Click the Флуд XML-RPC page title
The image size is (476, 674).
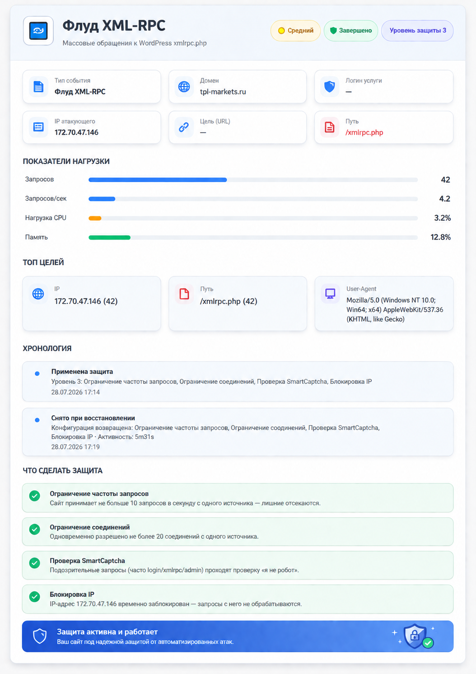[x=114, y=26]
